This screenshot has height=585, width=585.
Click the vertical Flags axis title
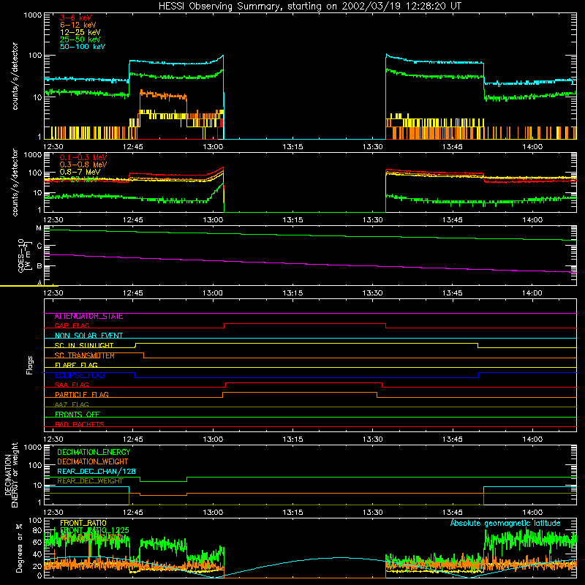click(x=30, y=366)
